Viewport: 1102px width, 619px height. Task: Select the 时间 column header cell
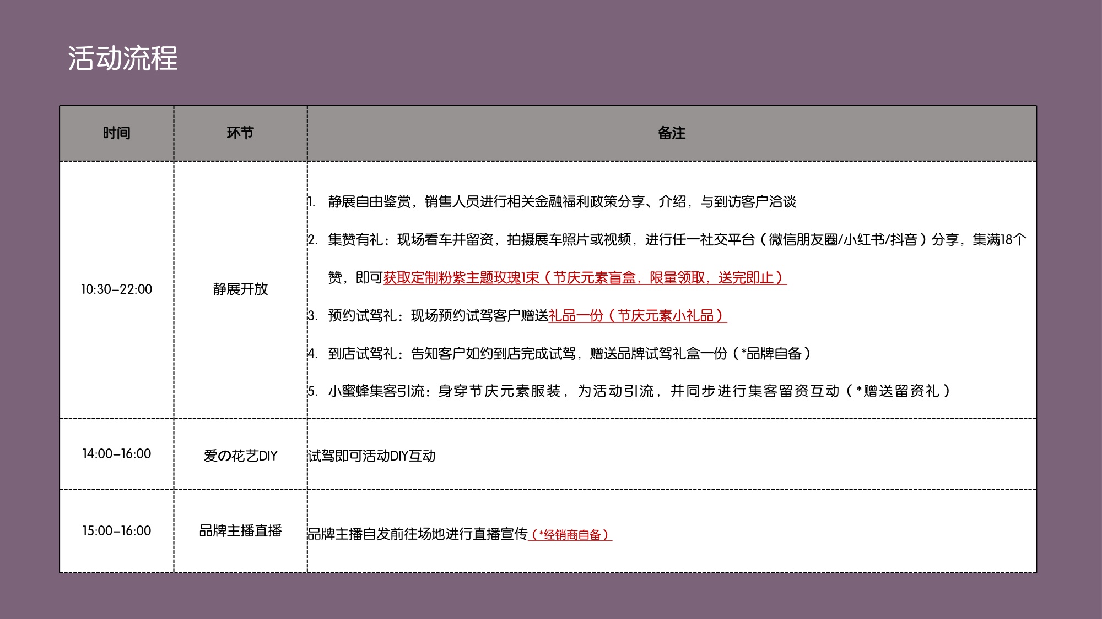(117, 132)
